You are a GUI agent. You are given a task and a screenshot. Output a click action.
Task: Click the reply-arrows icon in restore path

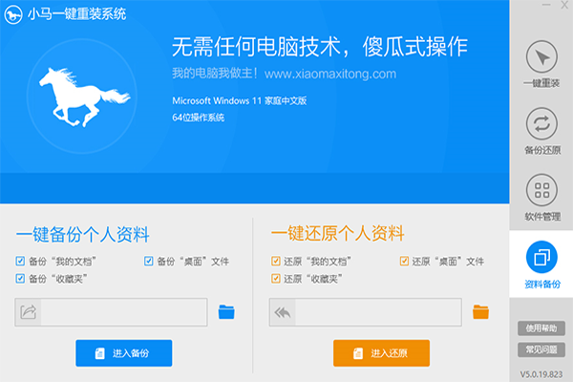point(283,312)
